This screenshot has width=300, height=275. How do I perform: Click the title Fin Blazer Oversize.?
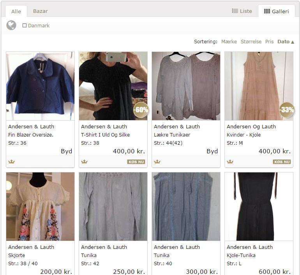pyautogui.click(x=31, y=135)
